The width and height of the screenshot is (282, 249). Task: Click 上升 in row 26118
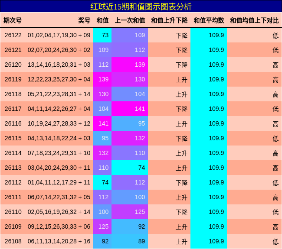pos(181,94)
